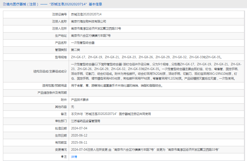Image resolution: width=247 pixels, height=161 pixels.
Task: Select intended use text 用于食管、胃、肠等消化道
Action: point(117,85)
